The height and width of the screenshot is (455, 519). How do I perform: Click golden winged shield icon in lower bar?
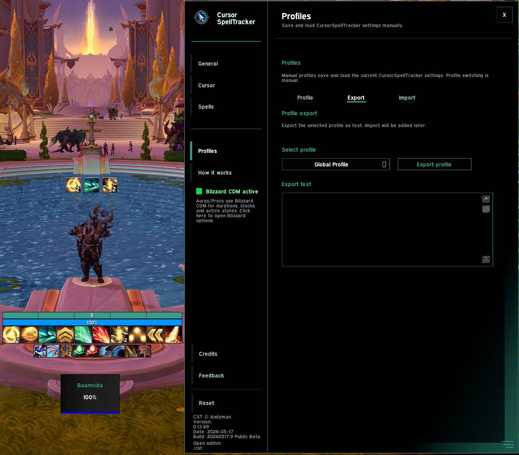(66, 351)
